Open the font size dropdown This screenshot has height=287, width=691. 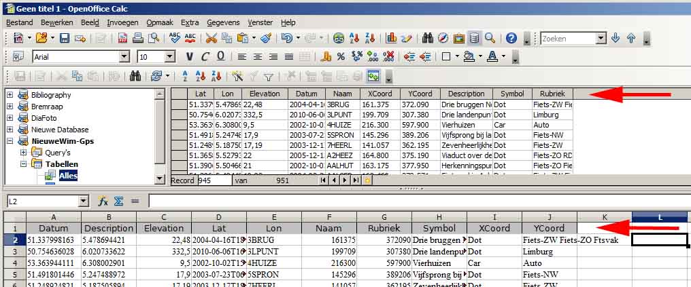(x=170, y=56)
